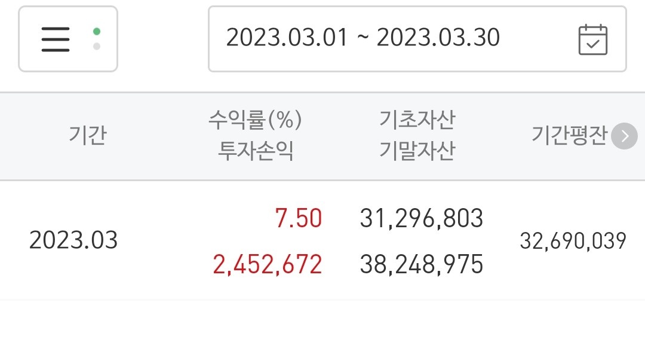This screenshot has width=645, height=354.
Task: Click the 2,452,672 investment profit value
Action: (268, 264)
